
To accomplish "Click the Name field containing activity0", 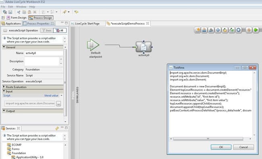I will (44, 53).
